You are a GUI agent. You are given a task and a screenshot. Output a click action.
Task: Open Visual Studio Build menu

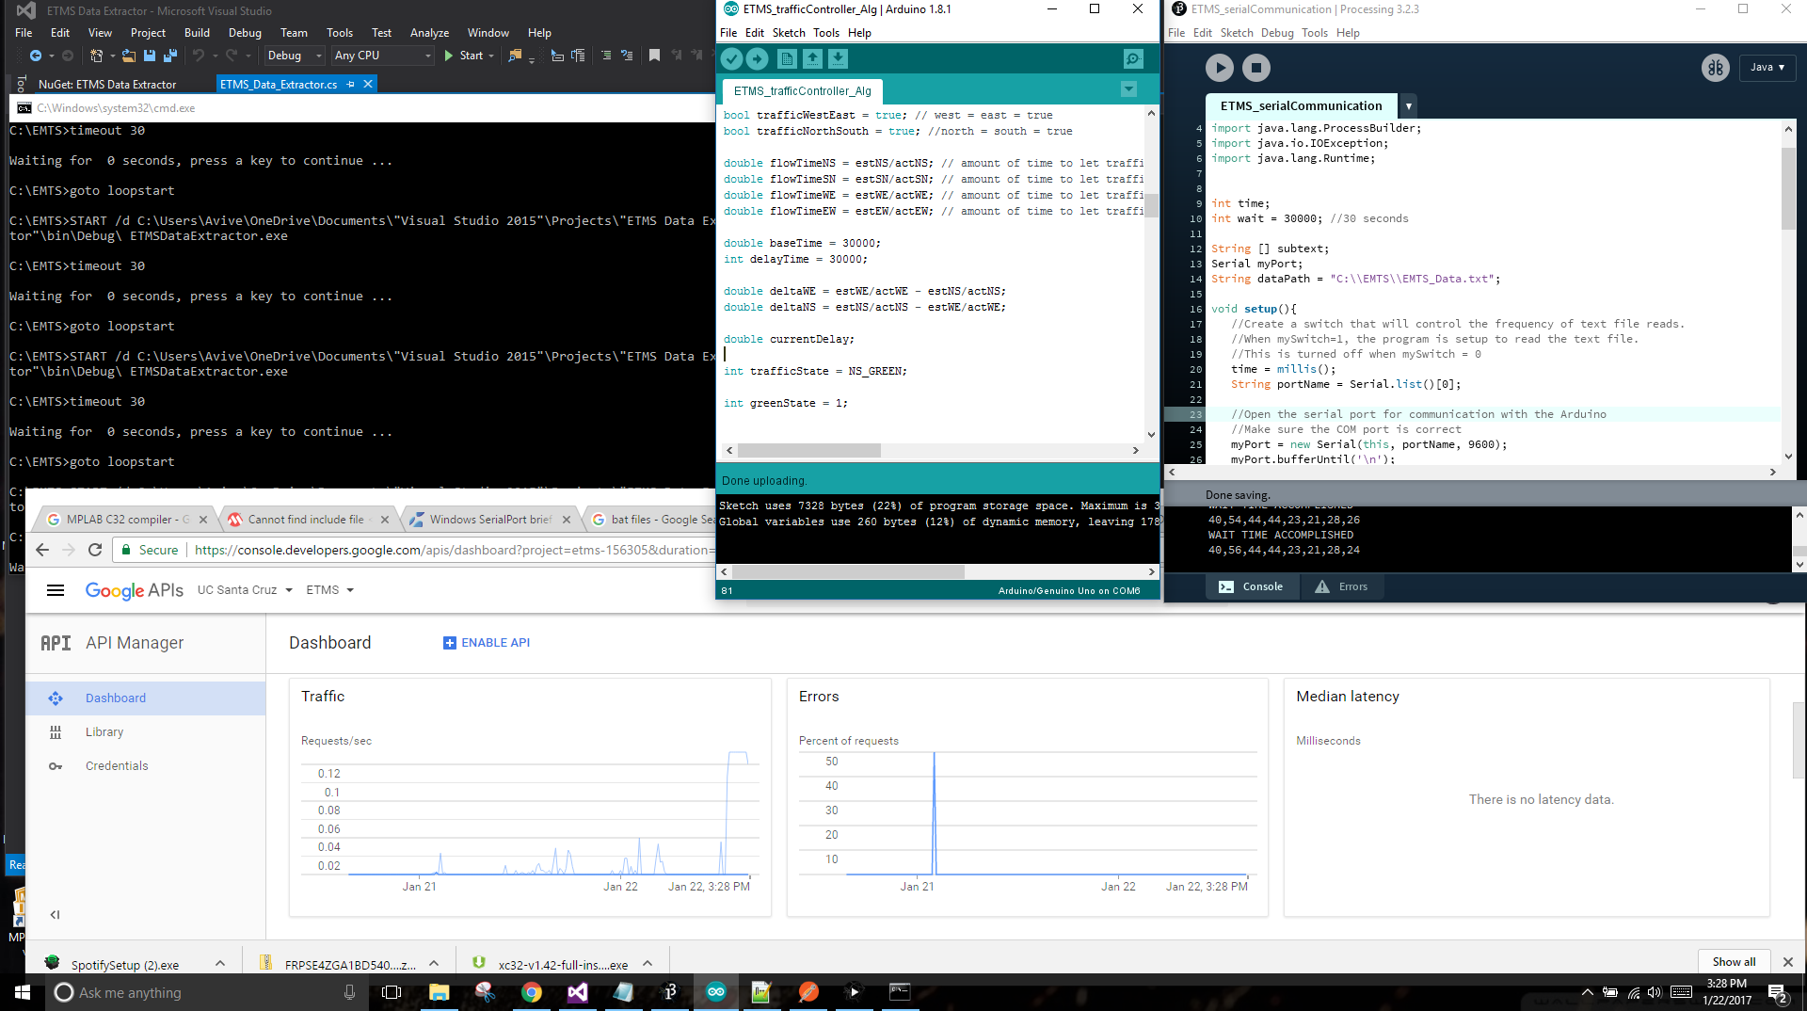click(197, 33)
